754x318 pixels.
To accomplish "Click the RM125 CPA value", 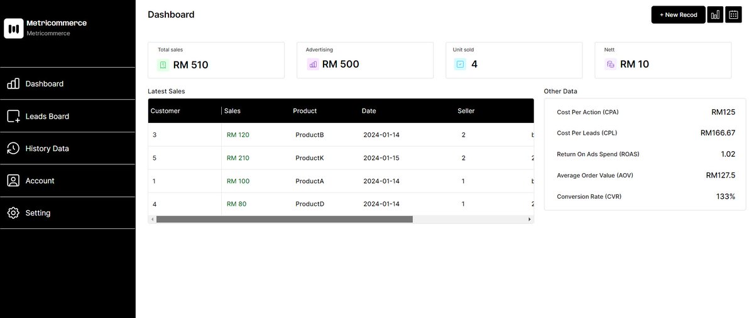I will (x=723, y=112).
